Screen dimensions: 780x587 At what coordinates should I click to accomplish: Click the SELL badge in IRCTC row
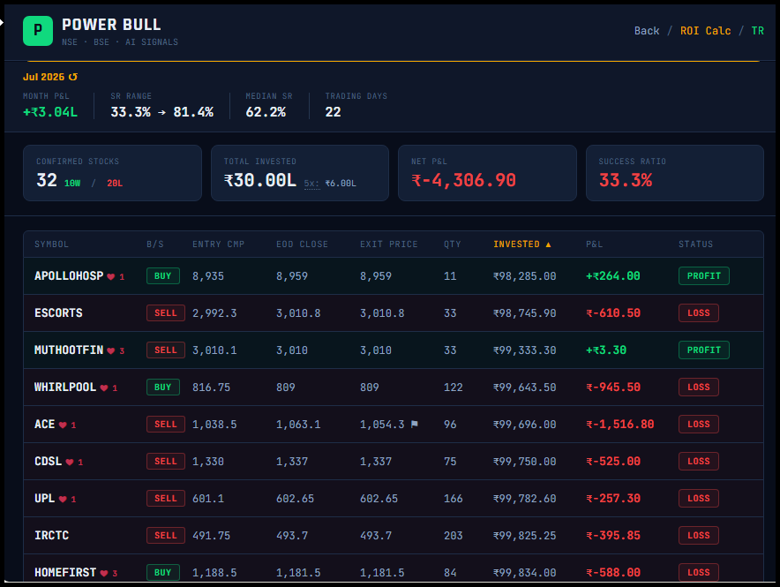point(166,535)
